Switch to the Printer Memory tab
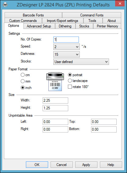Screen dimensions: 127x173 [x=108, y=26]
